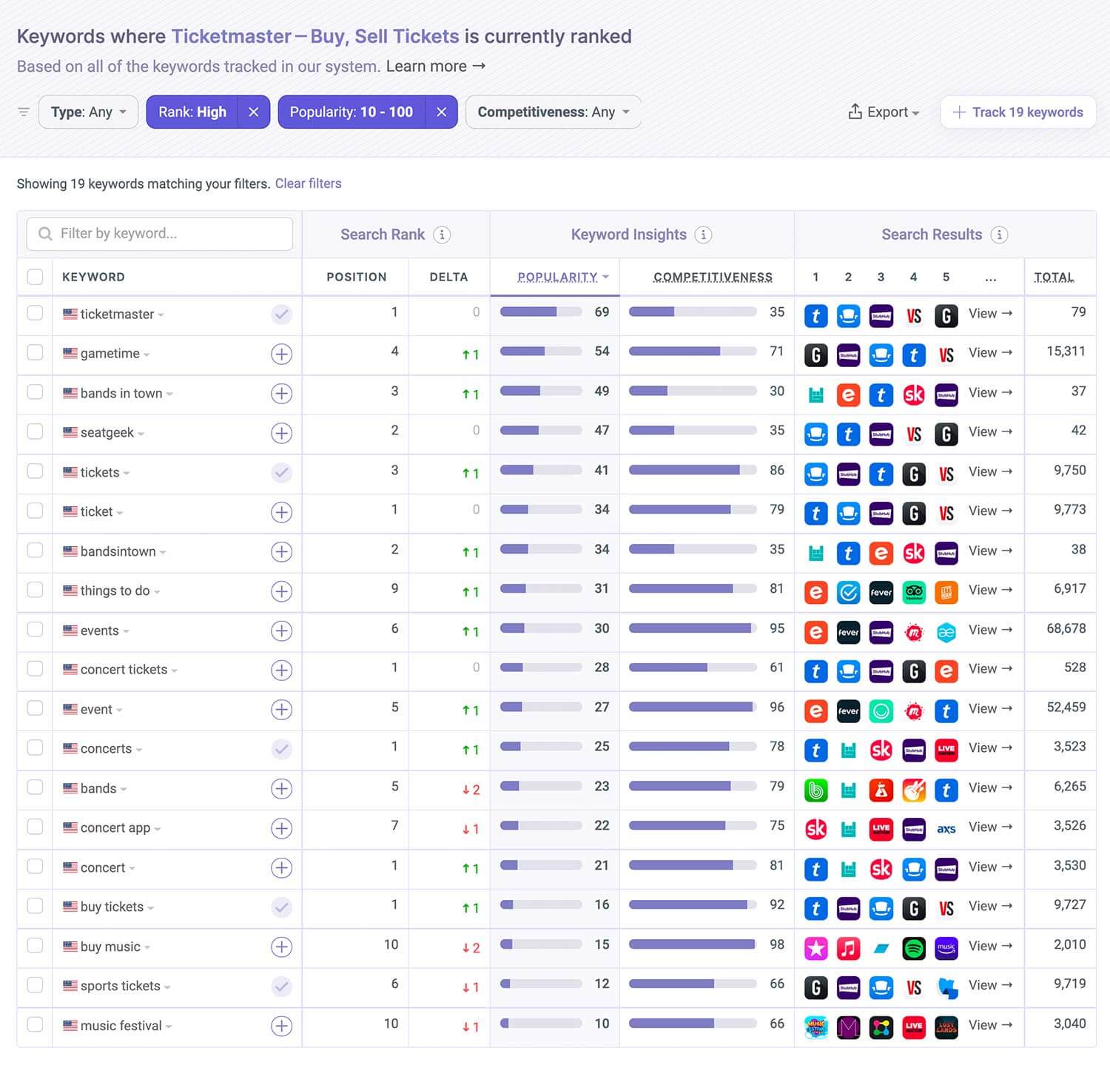1110x1065 pixels.
Task: Add things to do keyword to tracking
Action: pos(281,591)
